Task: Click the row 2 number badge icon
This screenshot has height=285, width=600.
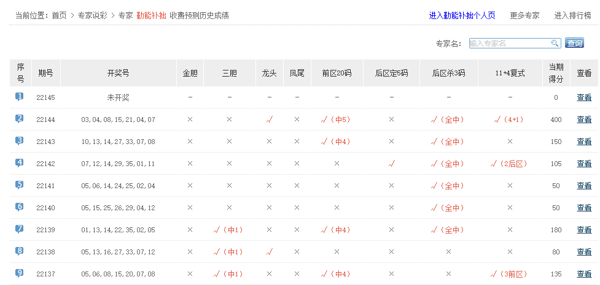Action: (x=20, y=119)
